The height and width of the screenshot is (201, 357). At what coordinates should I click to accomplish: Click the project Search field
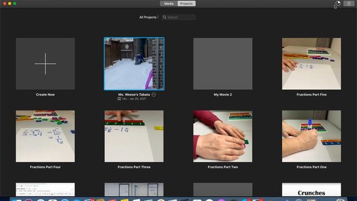tap(178, 17)
